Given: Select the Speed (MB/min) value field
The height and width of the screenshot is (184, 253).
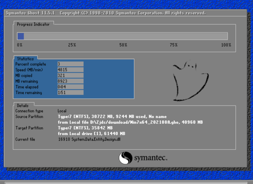Looking at the screenshot, I should (70, 70).
